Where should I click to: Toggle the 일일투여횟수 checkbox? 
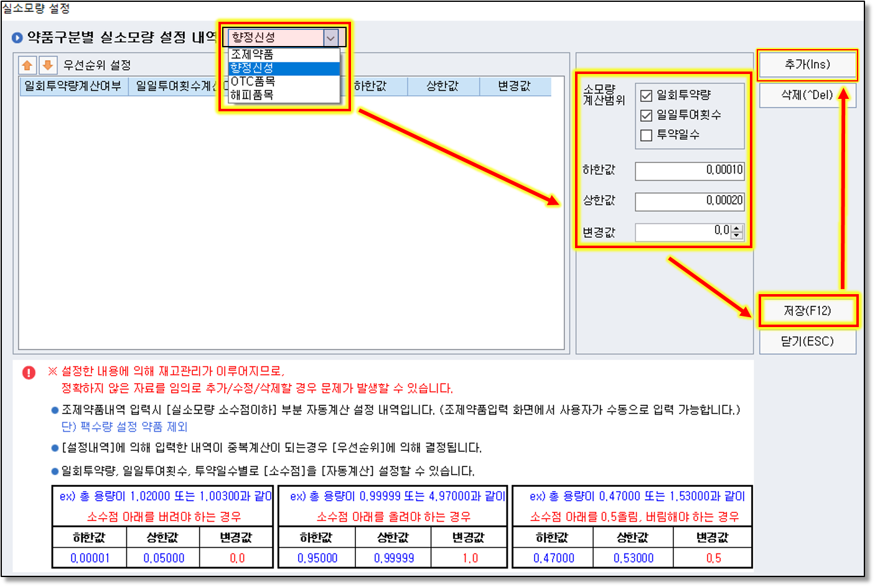coord(647,116)
